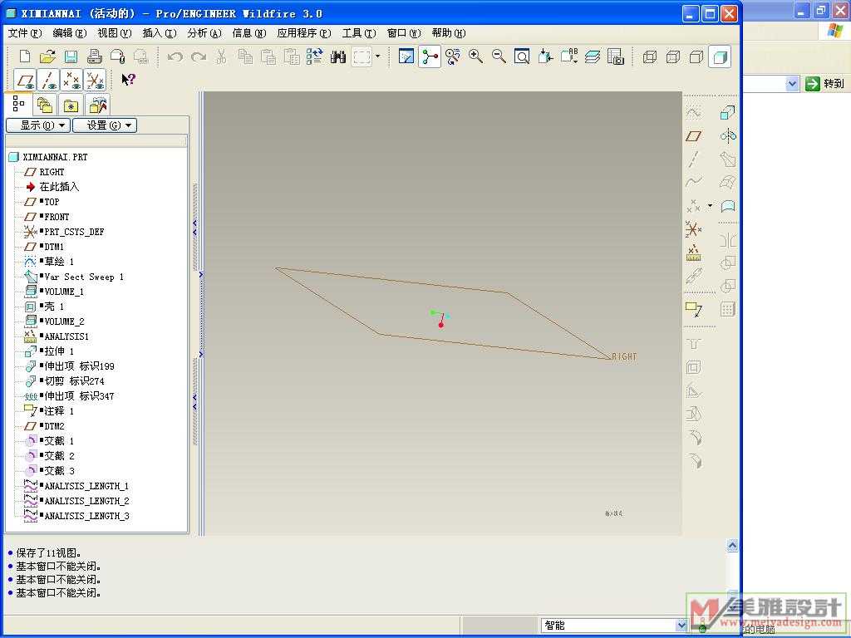Click the printer icon
Image resolution: width=851 pixels, height=638 pixels.
click(x=95, y=56)
